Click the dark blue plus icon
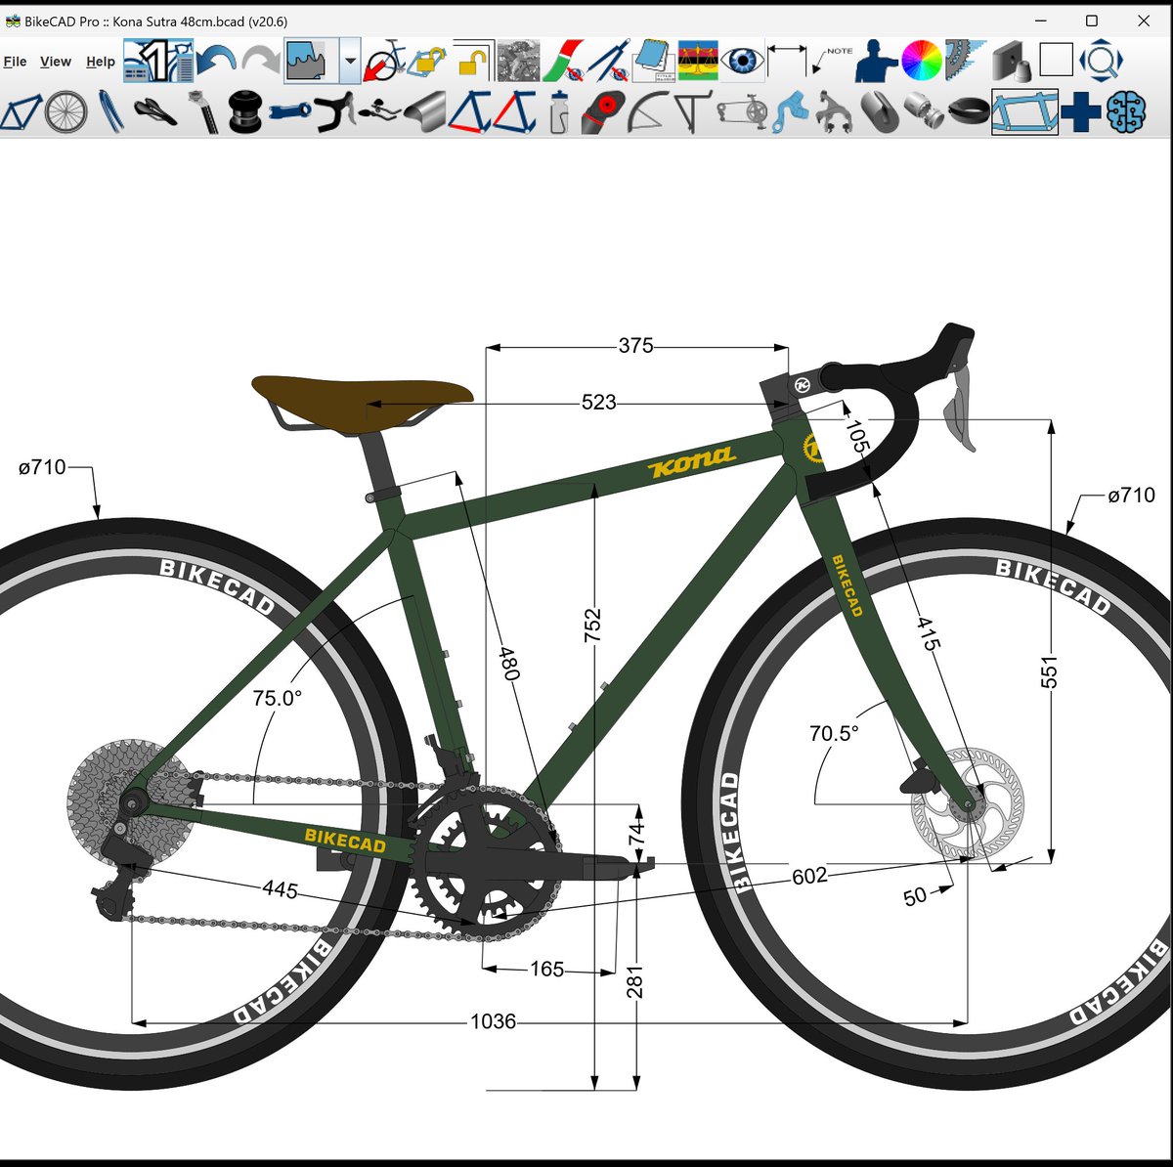Screen dimensions: 1173x1167 (1080, 111)
